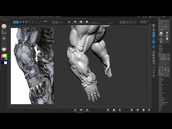
Task: Click the Make PolyMesh3D button
Action: pyautogui.click(x=165, y=27)
